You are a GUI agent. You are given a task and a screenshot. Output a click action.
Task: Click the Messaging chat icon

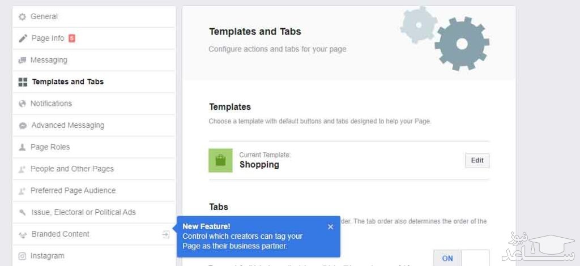pyautogui.click(x=23, y=60)
